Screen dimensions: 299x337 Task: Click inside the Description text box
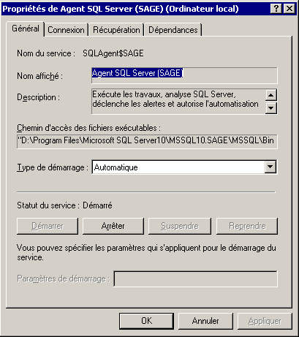pyautogui.click(x=178, y=102)
